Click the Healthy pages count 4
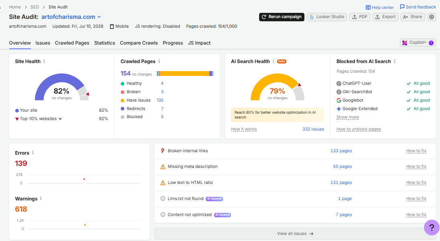Viewport: 440px width, 241px height. click(162, 84)
